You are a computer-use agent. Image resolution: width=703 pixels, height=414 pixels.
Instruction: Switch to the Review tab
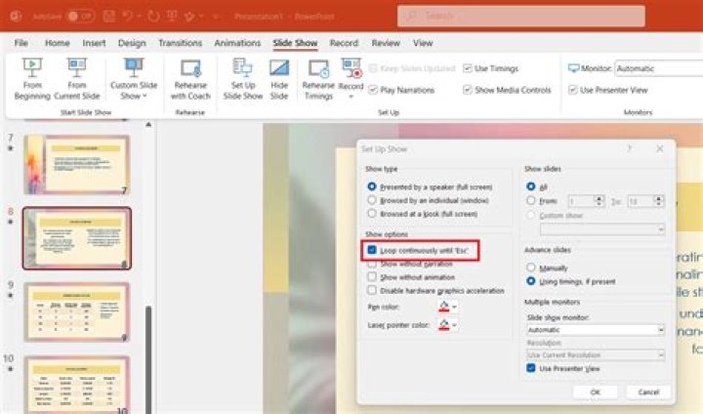386,43
